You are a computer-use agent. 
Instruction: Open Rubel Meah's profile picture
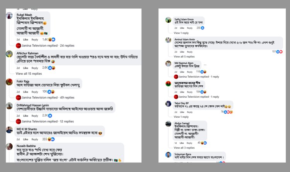pyautogui.click(x=9, y=17)
